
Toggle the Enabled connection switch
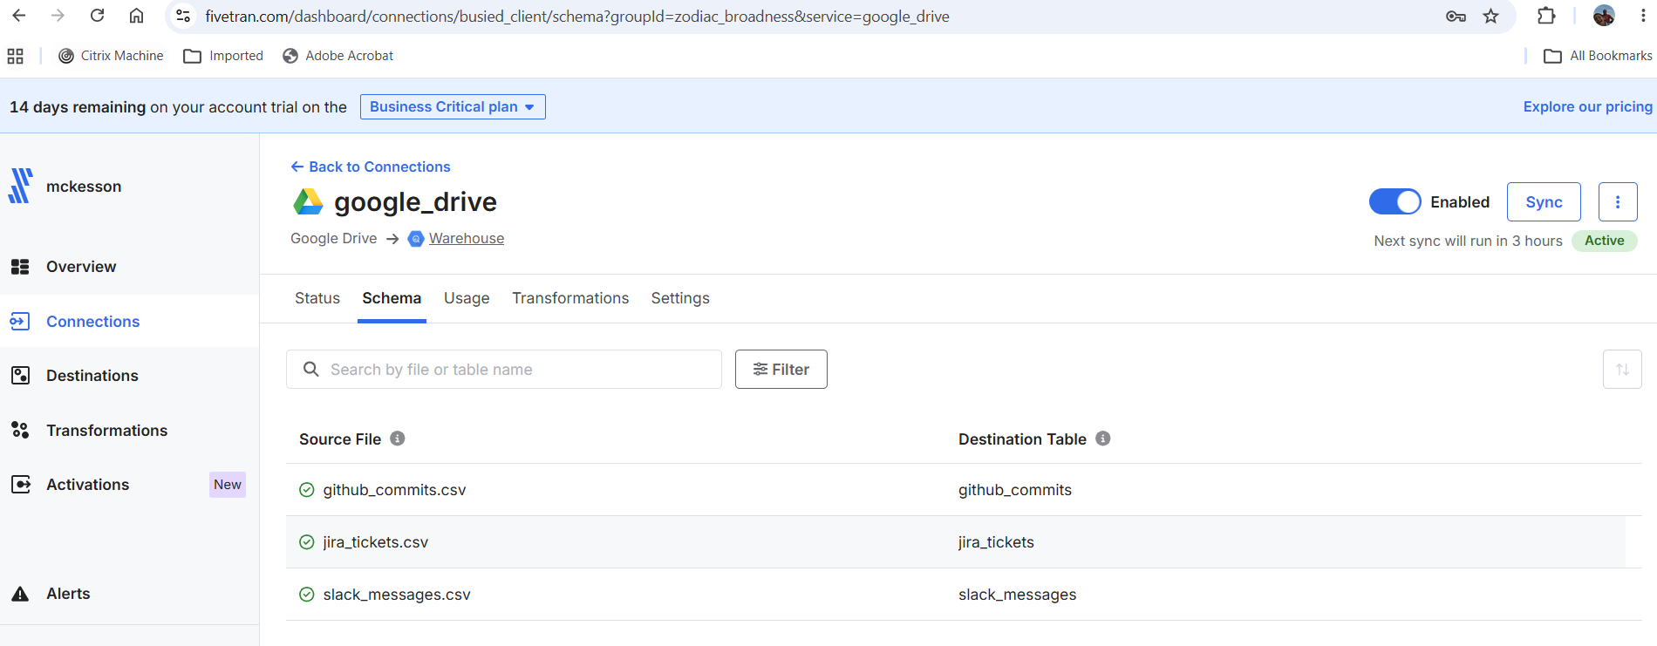pos(1395,201)
